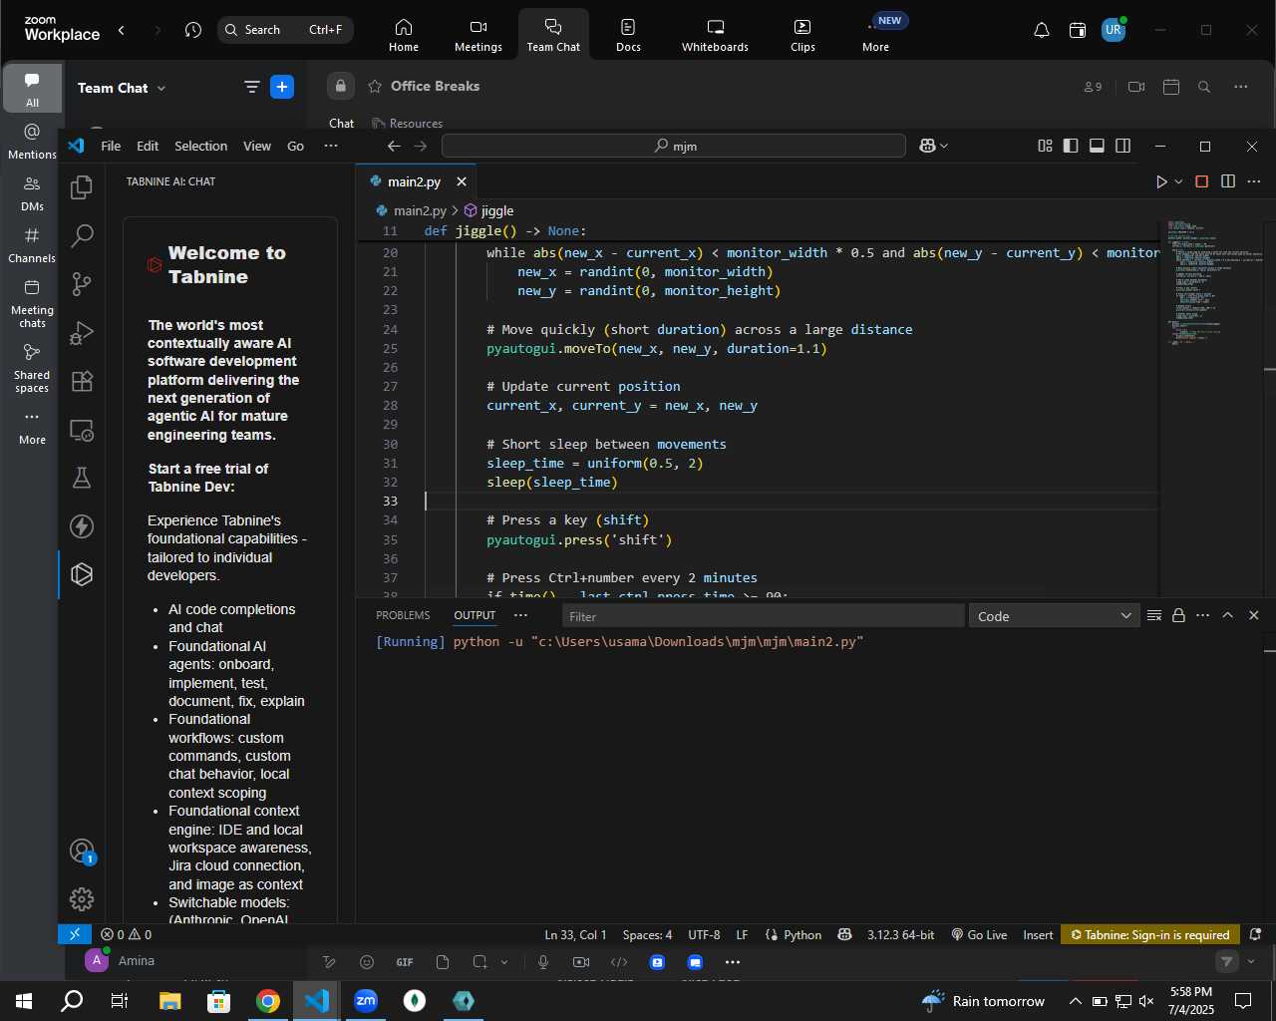Create new chat with blue plus button
1276x1021 pixels.
point(282,87)
